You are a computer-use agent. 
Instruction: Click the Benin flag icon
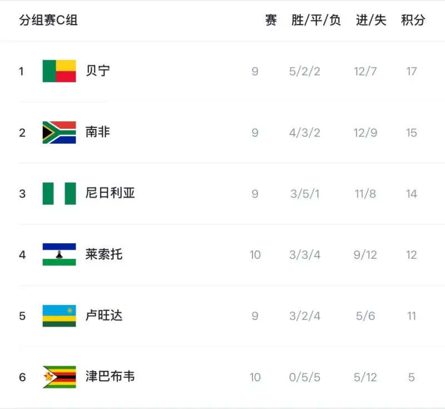pos(59,71)
